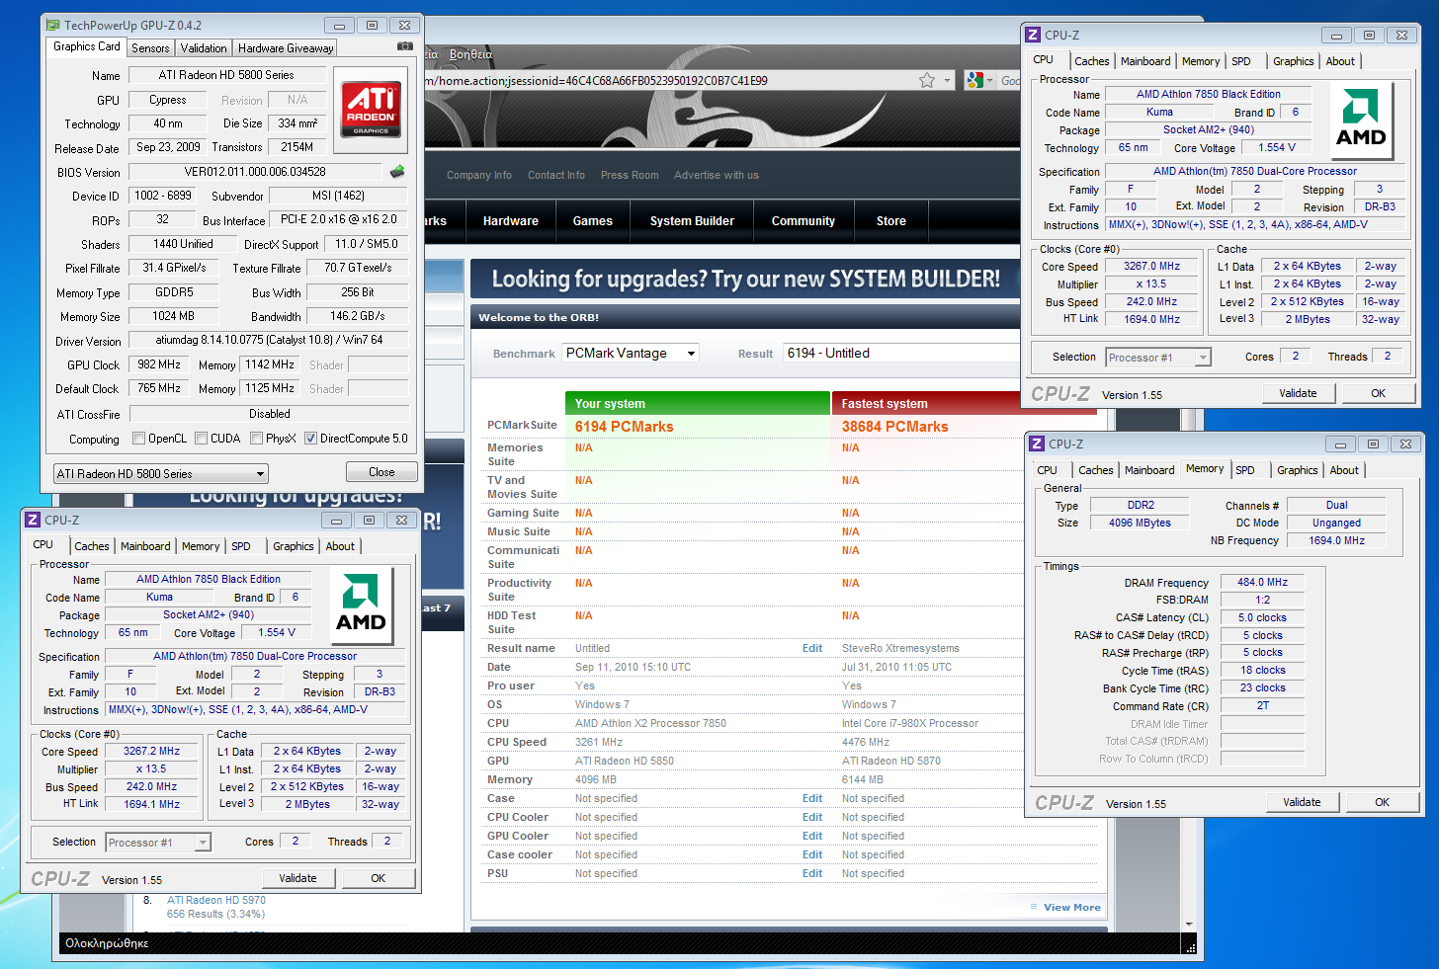Click OK in the top-right CPU-Z window
Screen dimensions: 1439x969
1379,393
